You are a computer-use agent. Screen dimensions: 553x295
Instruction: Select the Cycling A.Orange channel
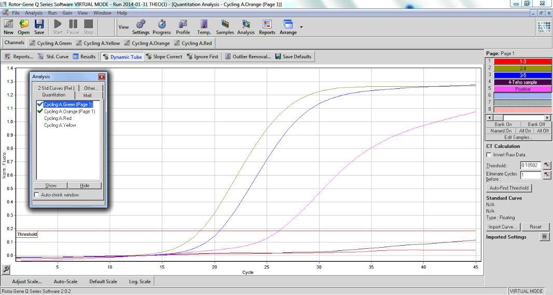(x=147, y=43)
